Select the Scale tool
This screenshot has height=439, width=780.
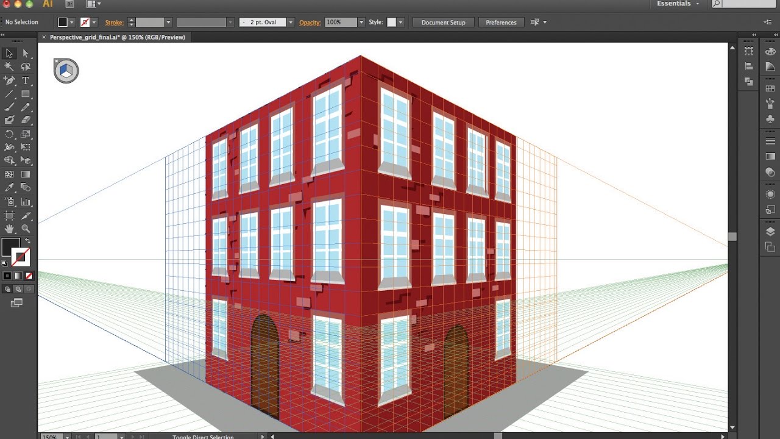pos(26,134)
